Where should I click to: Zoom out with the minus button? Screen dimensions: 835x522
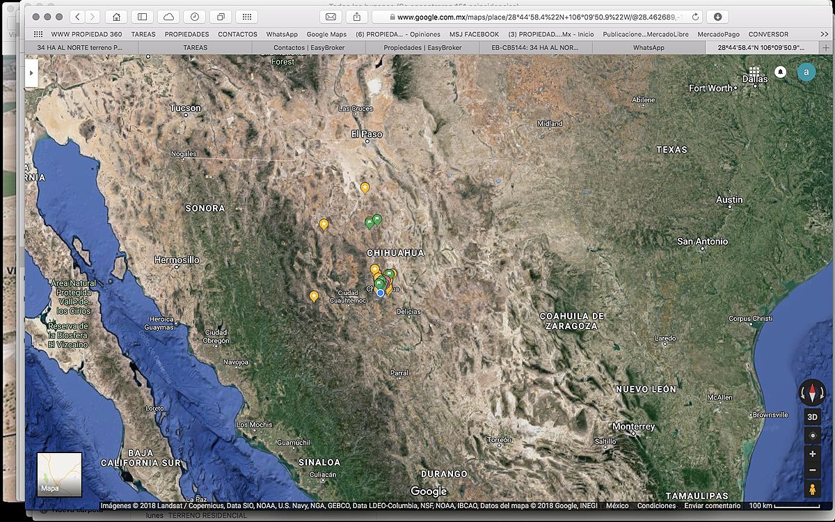pyautogui.click(x=812, y=470)
